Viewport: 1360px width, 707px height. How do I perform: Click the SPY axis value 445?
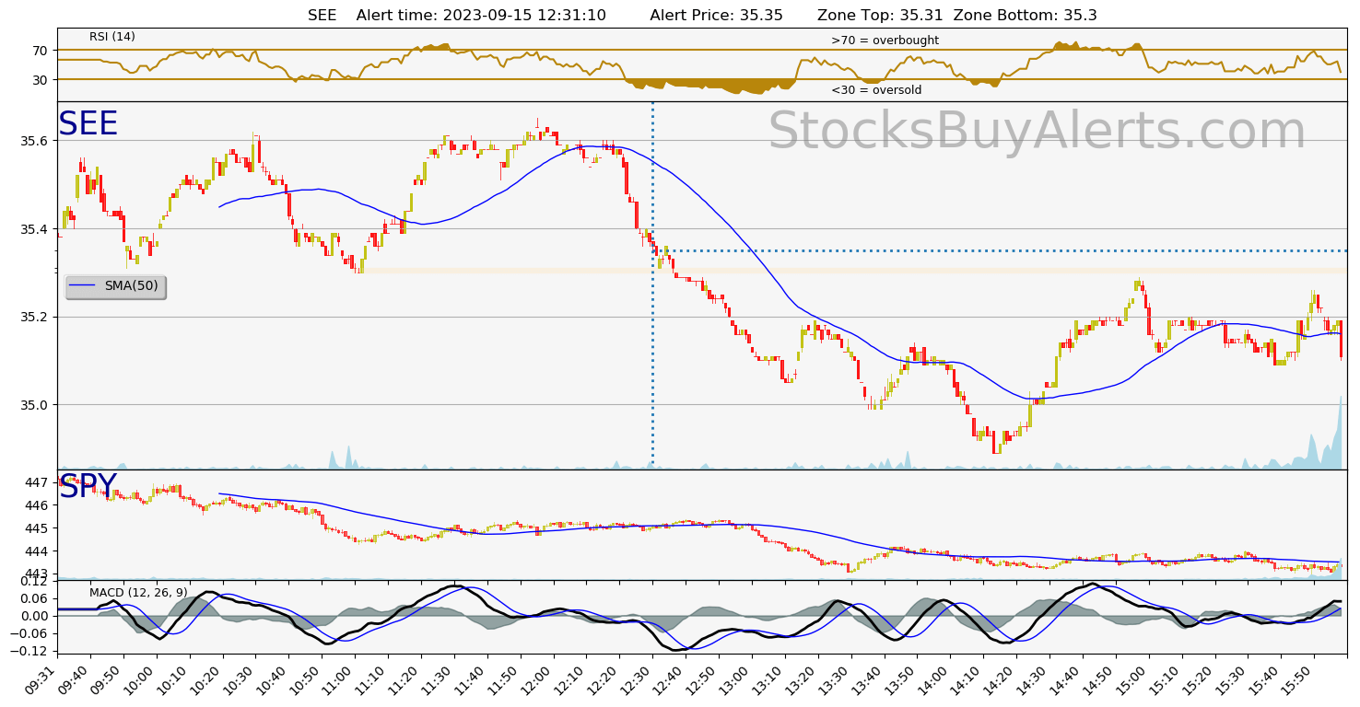tap(38, 528)
